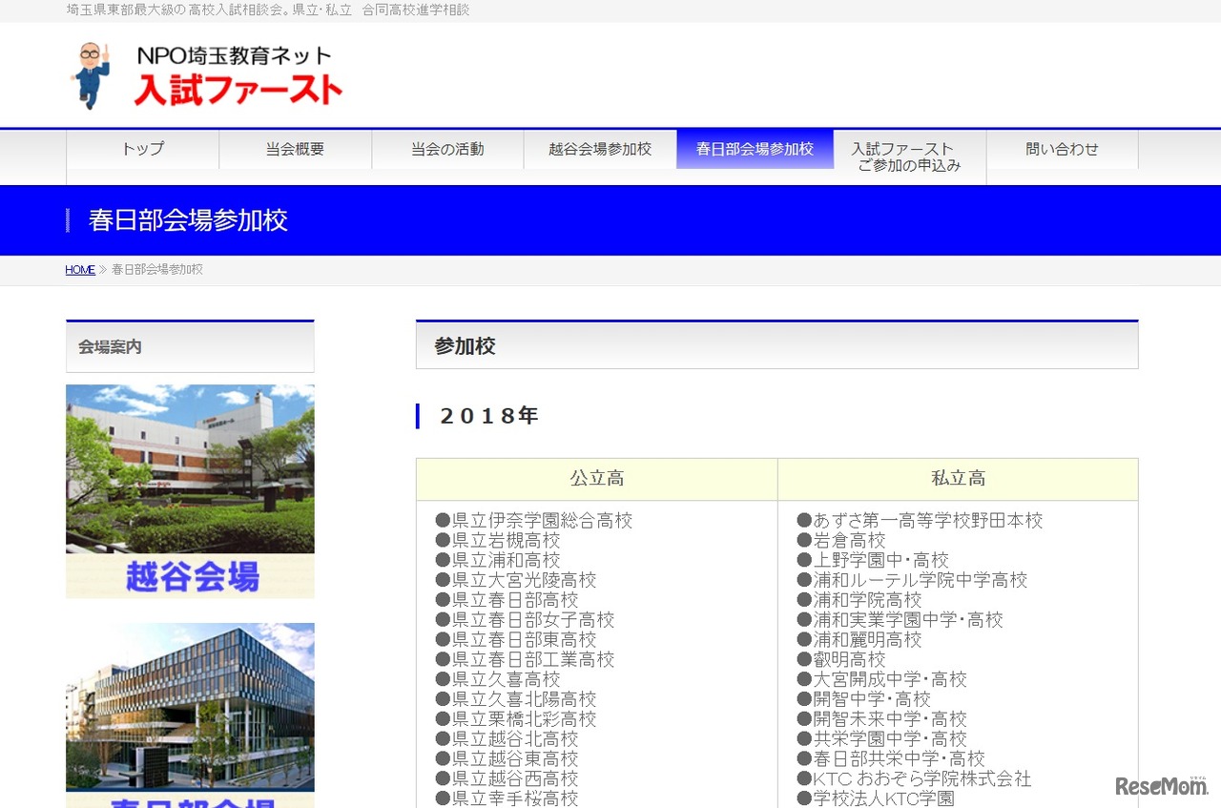This screenshot has width=1221, height=808.
Task: Click 浦和実業学園中学・高校 entry
Action: click(x=900, y=620)
